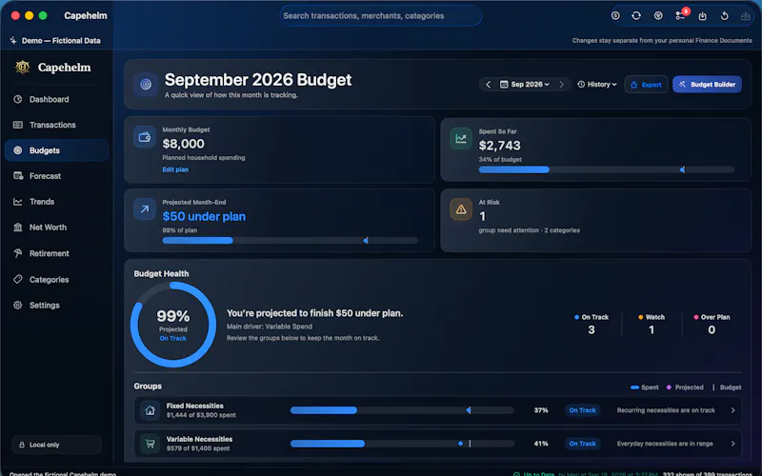762x476 pixels.
Task: Click the Spent So Far progress bar
Action: [607, 169]
